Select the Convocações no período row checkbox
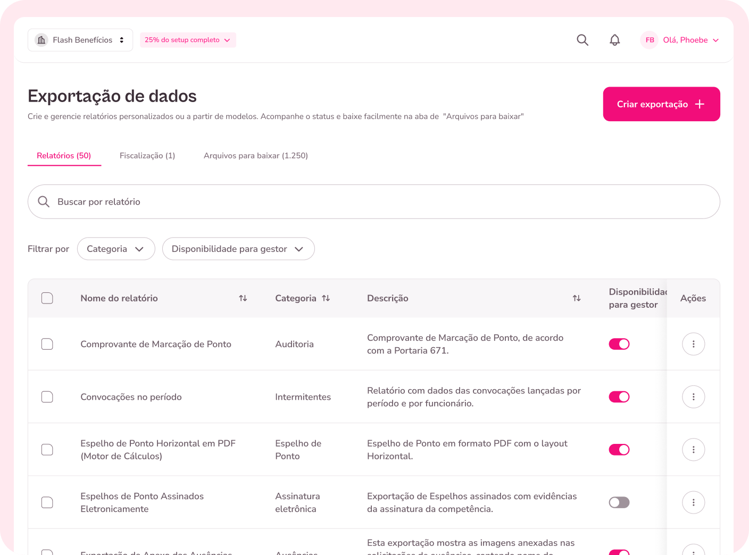749x555 pixels. click(47, 397)
